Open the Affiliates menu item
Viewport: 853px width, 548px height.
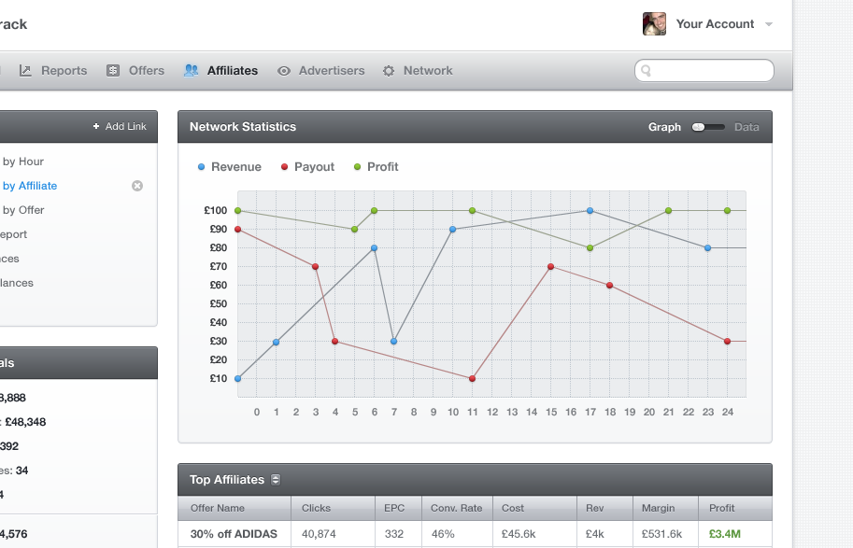click(x=233, y=71)
